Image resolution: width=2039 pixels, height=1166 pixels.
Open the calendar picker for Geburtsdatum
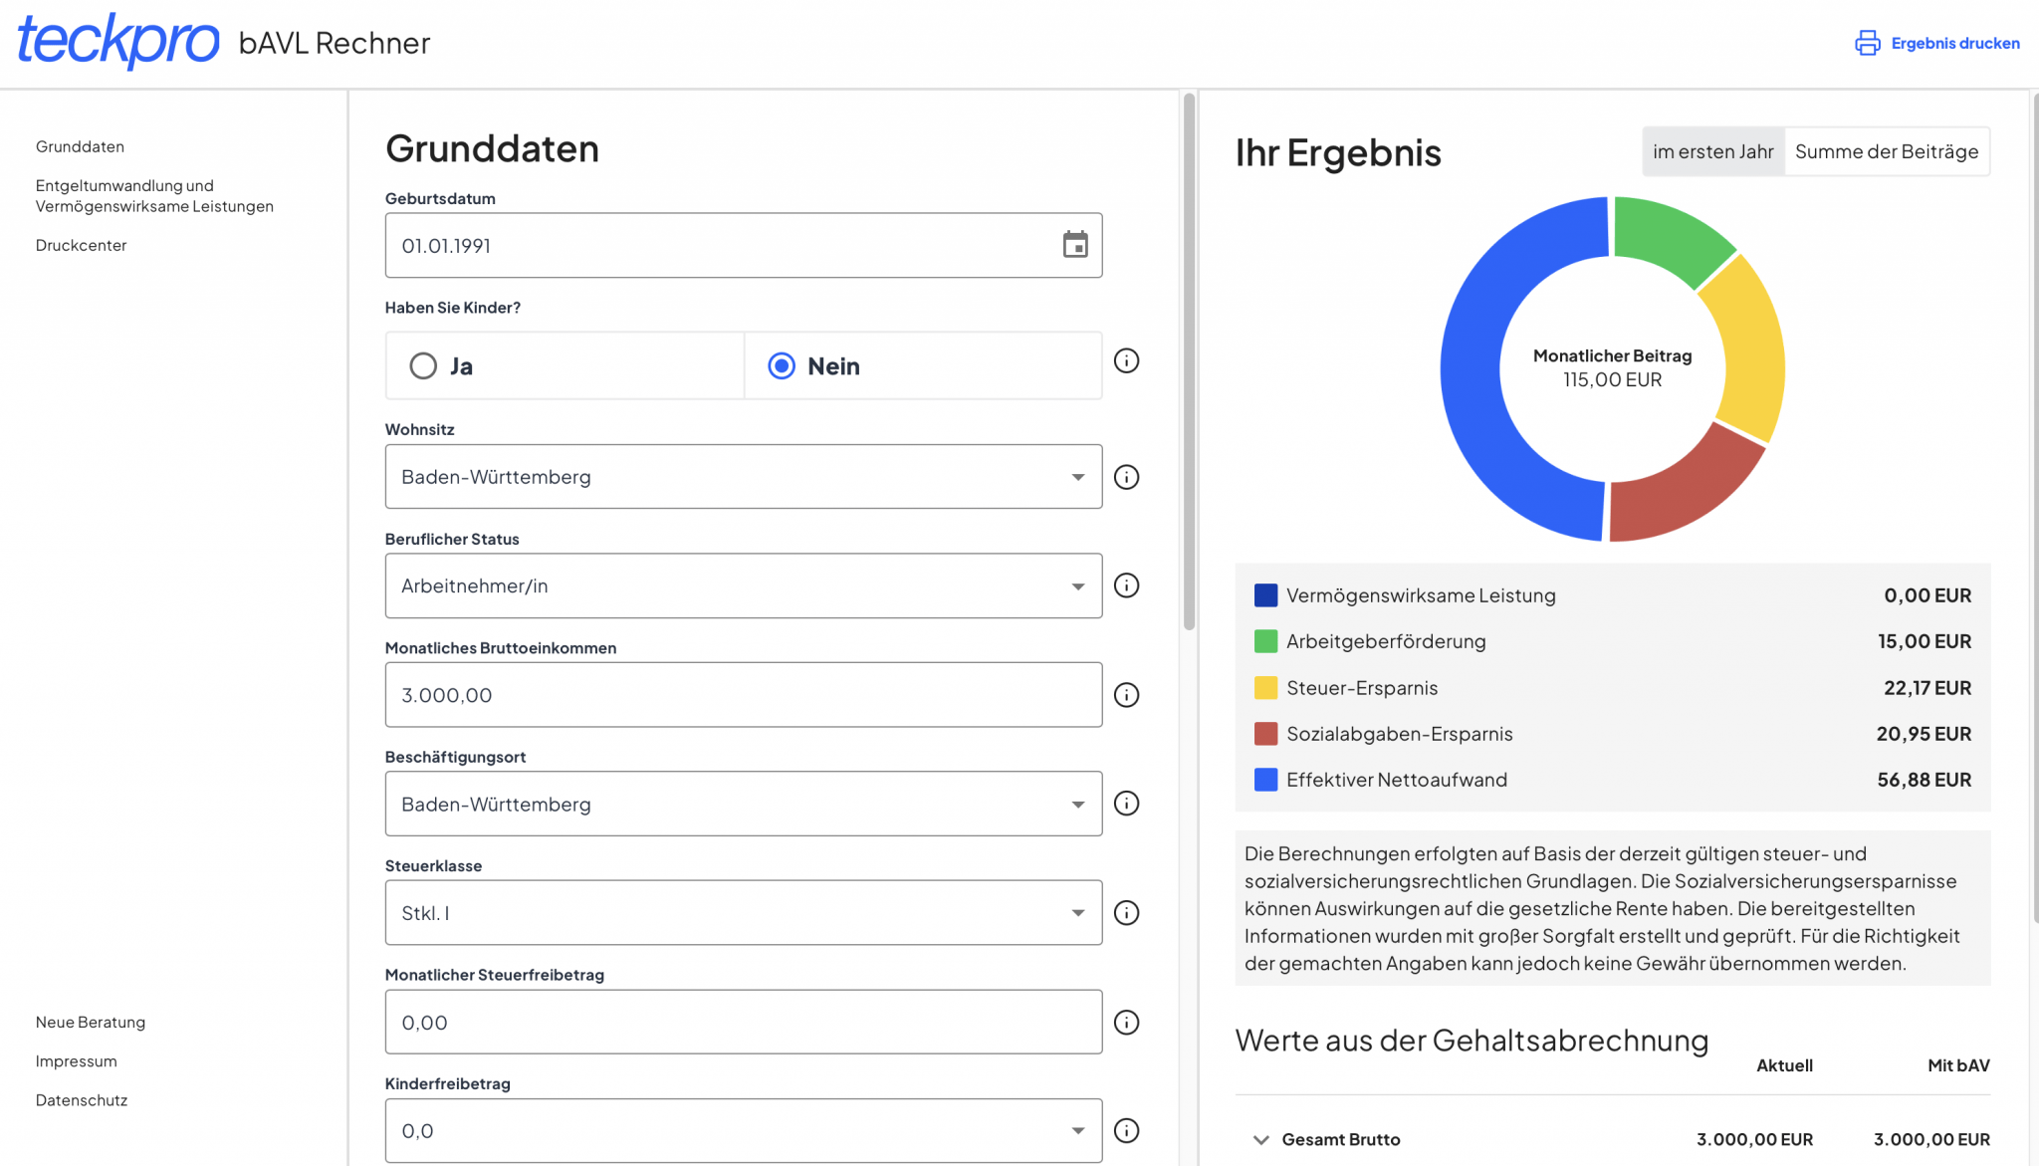(x=1075, y=245)
